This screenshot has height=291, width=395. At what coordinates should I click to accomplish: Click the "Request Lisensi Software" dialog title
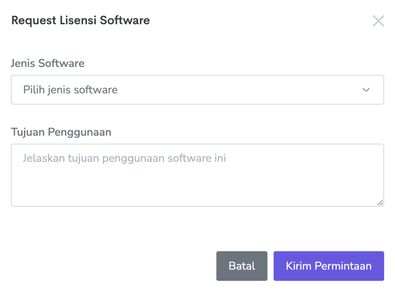click(x=81, y=20)
